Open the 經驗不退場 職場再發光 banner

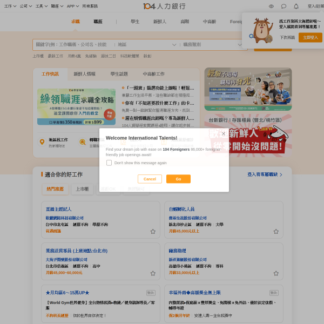point(248,89)
